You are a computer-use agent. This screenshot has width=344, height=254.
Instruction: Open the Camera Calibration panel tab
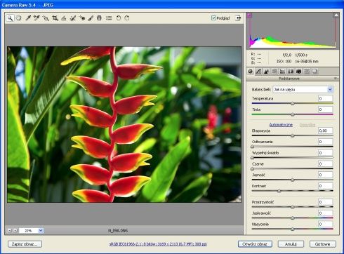pos(298,72)
